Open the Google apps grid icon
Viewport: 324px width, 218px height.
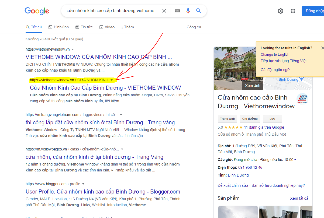[x=293, y=11]
